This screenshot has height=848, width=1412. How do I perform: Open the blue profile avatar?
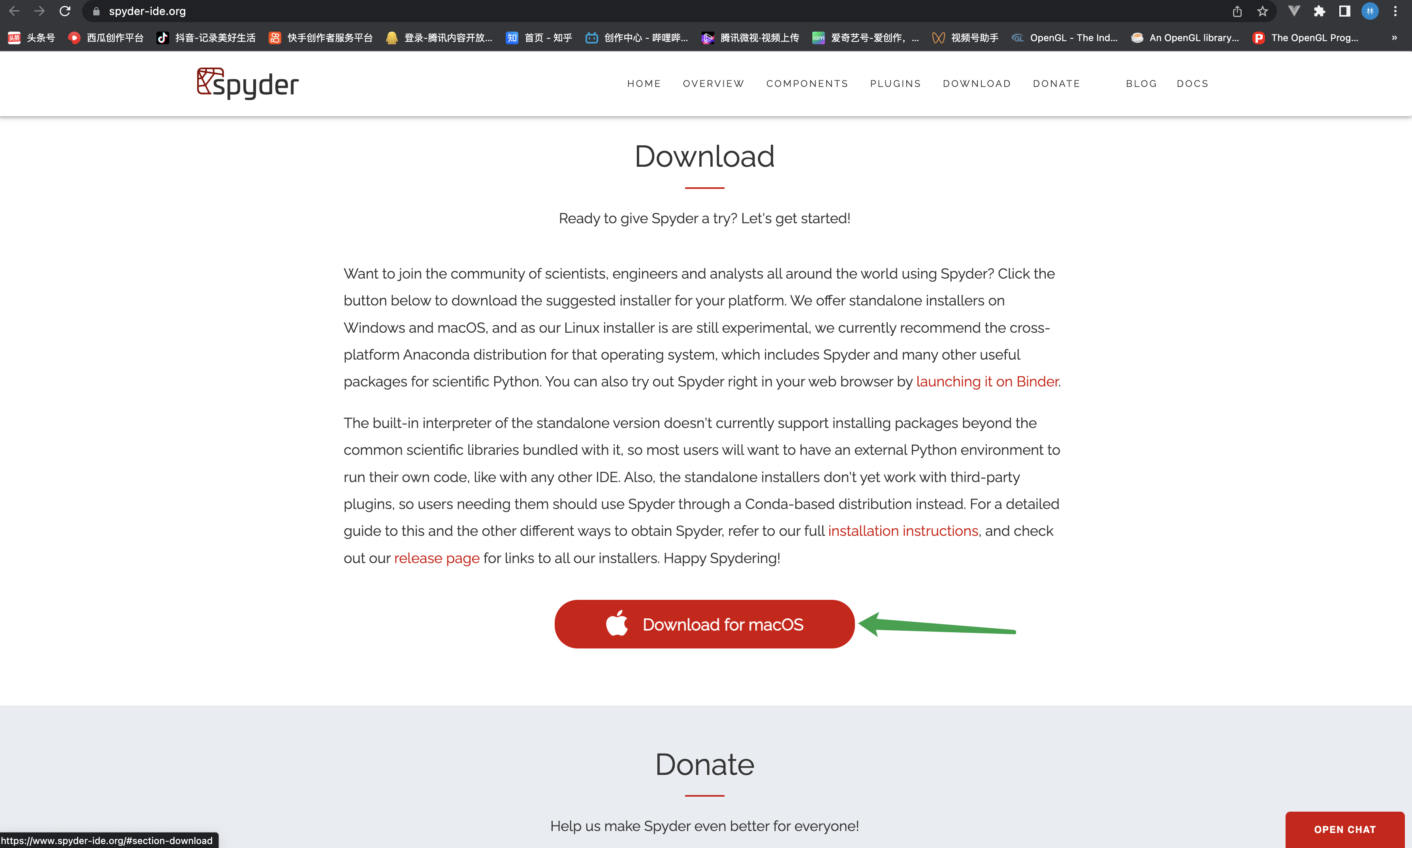pyautogui.click(x=1370, y=11)
